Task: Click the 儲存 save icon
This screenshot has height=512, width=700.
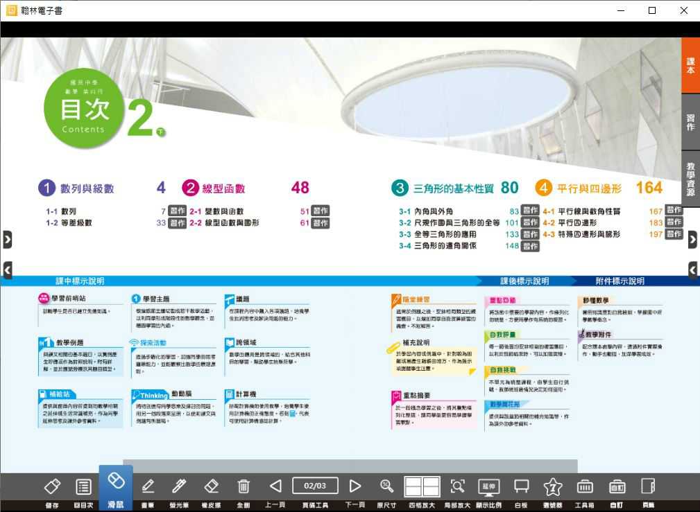Action: 52,486
